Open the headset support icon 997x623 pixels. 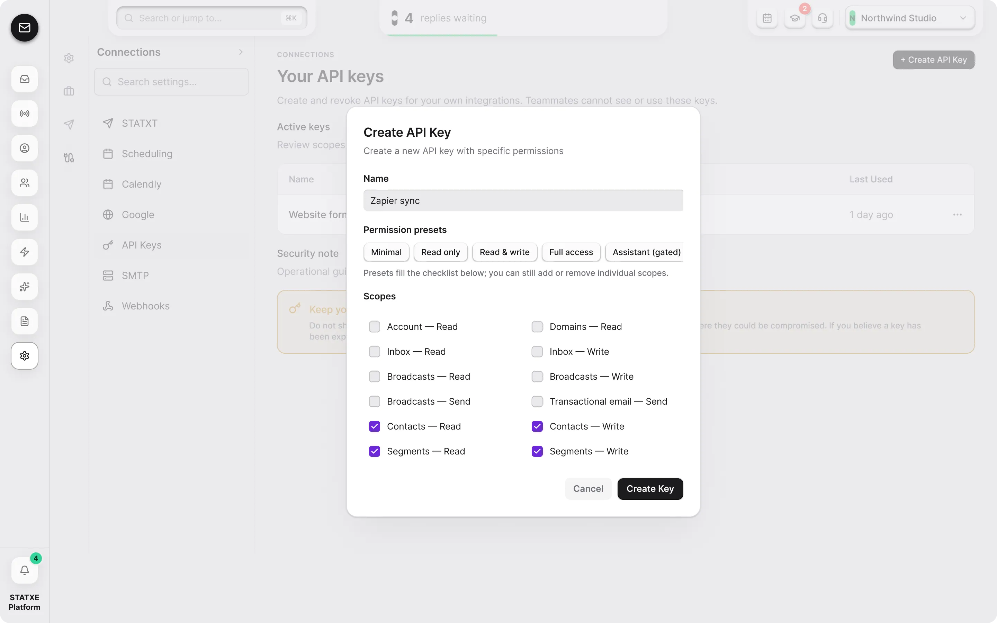(822, 18)
